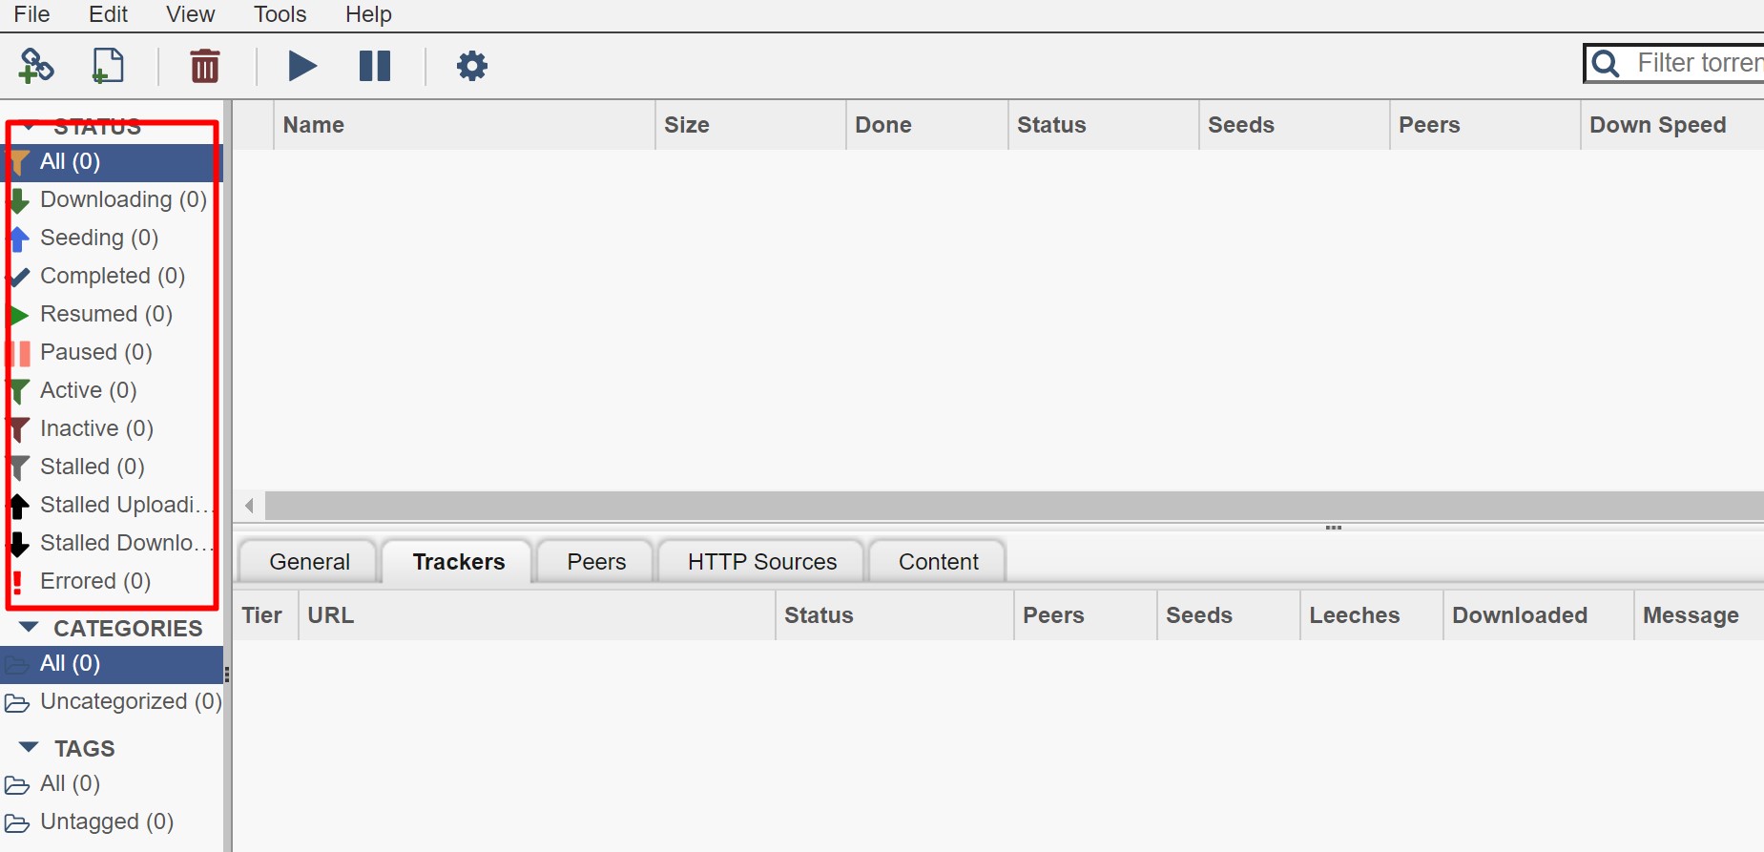Select Uncategorized (0) category
This screenshot has height=852, width=1764.
[x=112, y=702]
